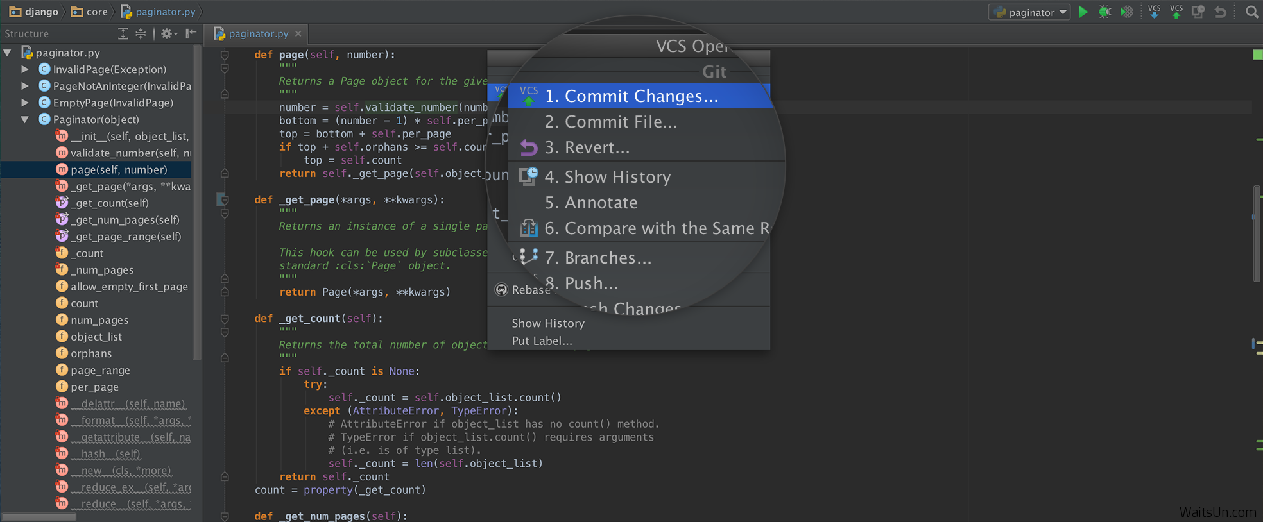Collapse all nodes in Structure panel

[x=141, y=34]
